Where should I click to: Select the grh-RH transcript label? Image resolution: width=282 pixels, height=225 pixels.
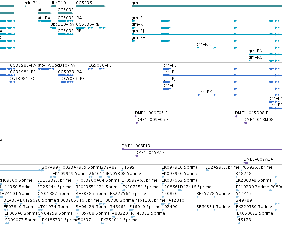click(x=139, y=38)
